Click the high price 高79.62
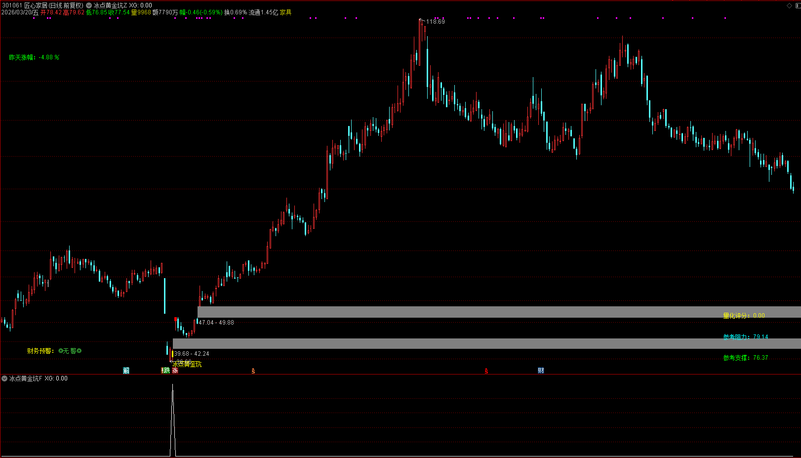Screen dimensions: 801x458 (74, 12)
